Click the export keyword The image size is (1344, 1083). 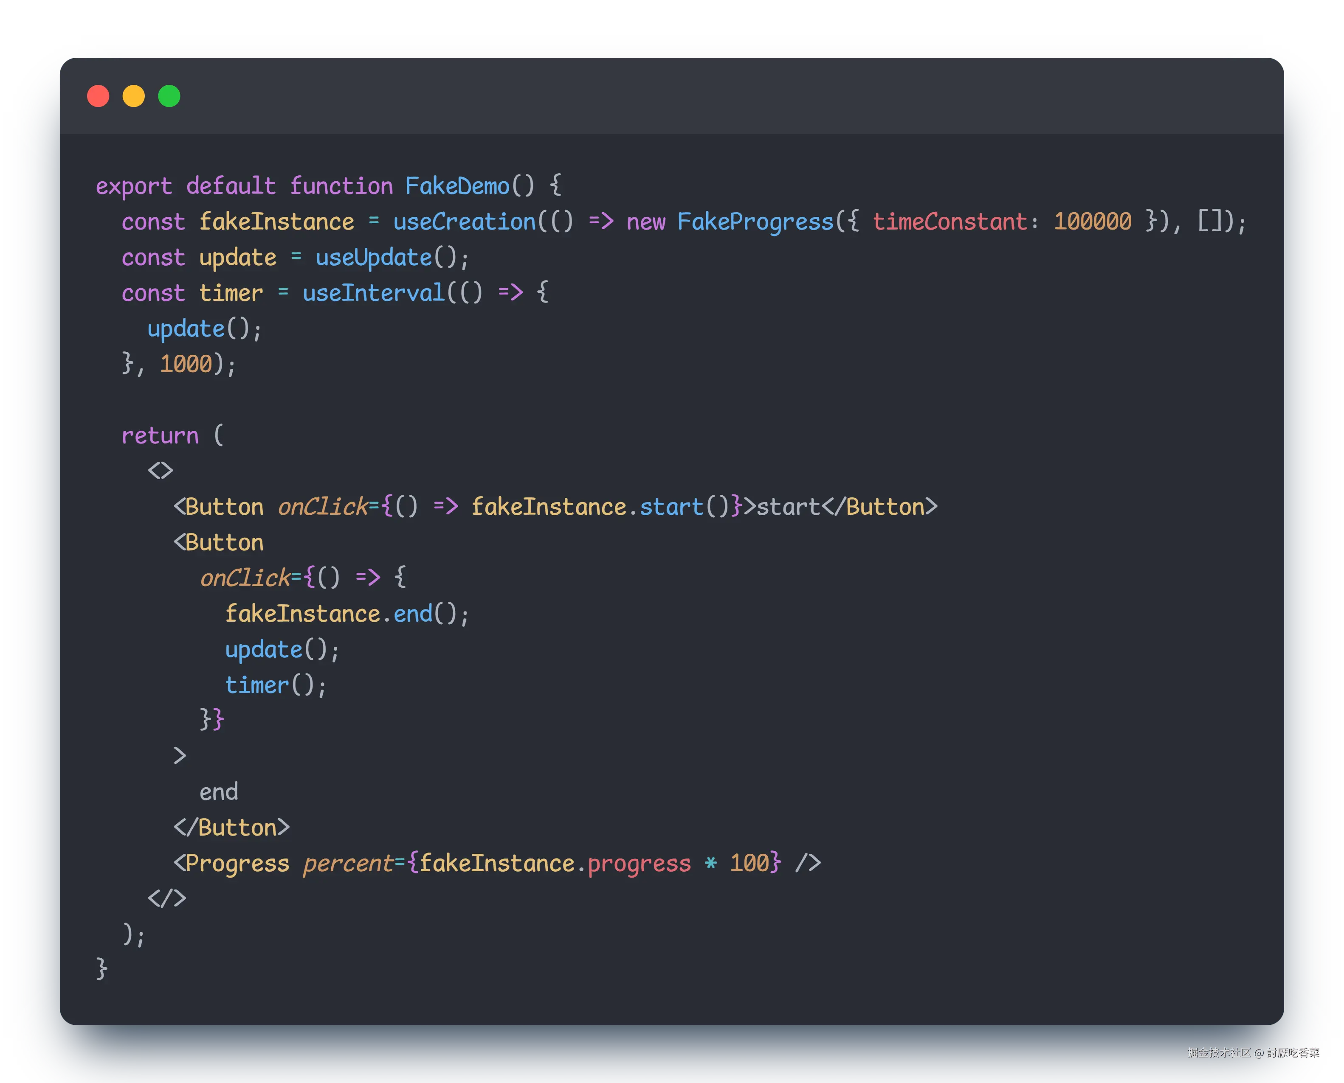click(x=134, y=186)
